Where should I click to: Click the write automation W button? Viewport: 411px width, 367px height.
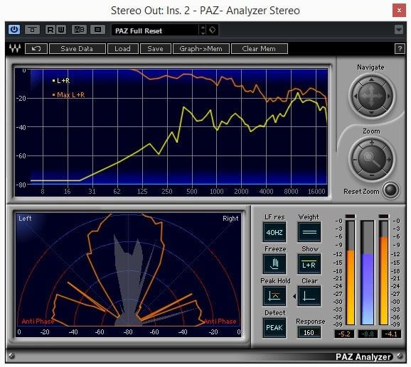[61, 30]
